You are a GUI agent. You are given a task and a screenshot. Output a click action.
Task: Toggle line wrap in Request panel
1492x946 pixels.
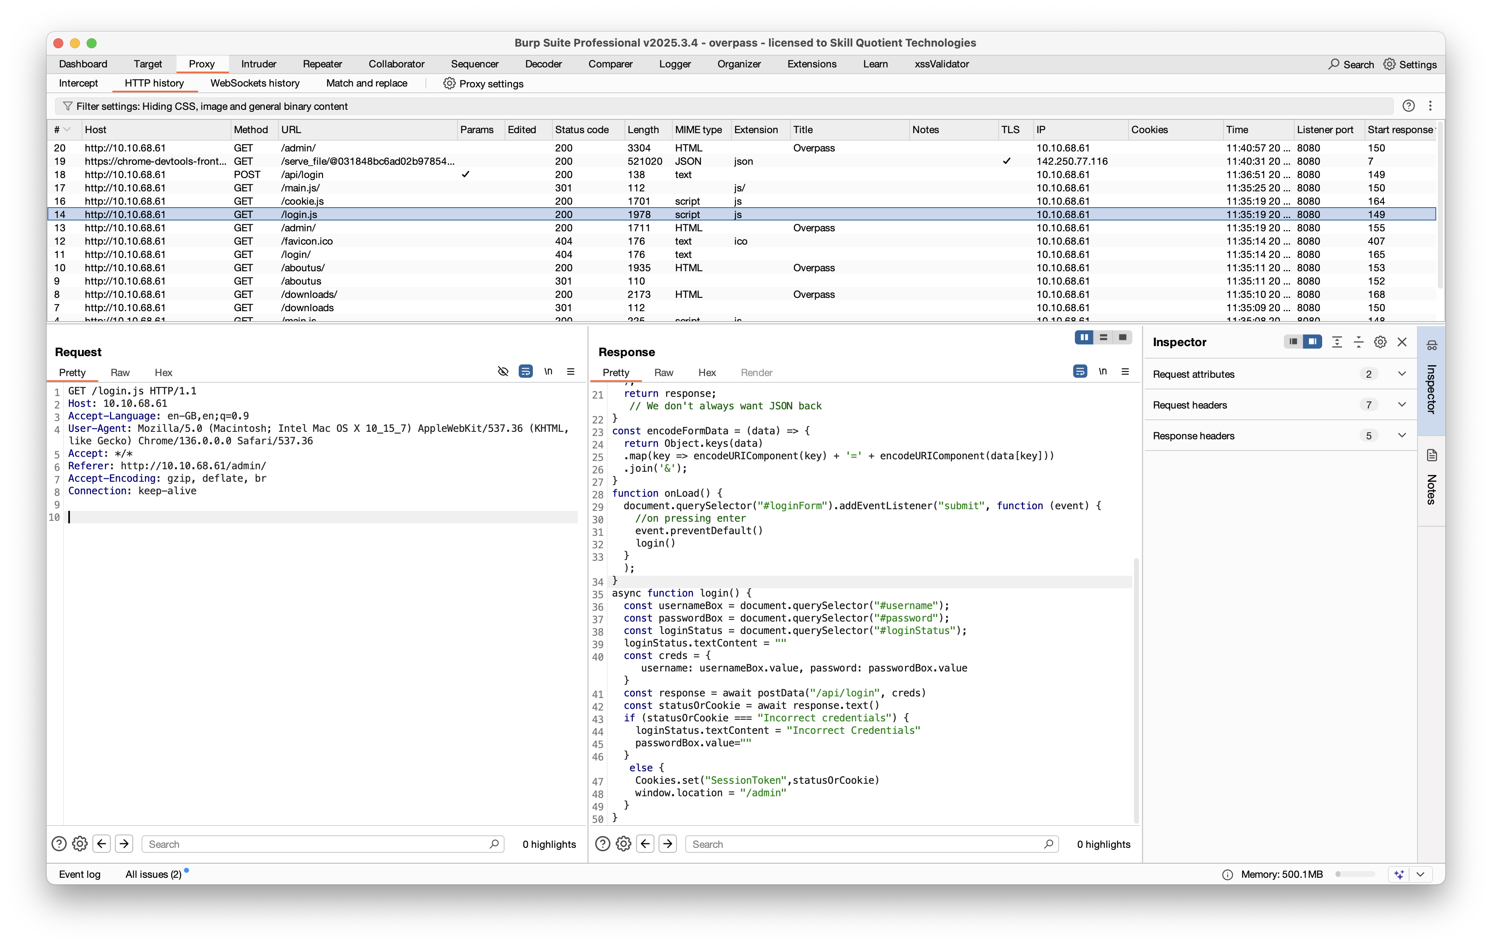pos(525,371)
